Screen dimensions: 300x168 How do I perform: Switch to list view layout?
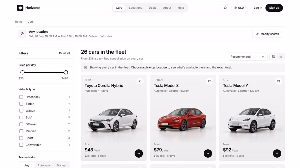[x=281, y=57]
